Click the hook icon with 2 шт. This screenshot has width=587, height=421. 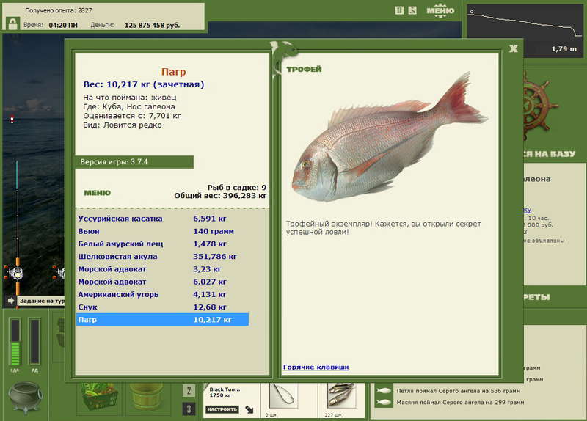[284, 396]
